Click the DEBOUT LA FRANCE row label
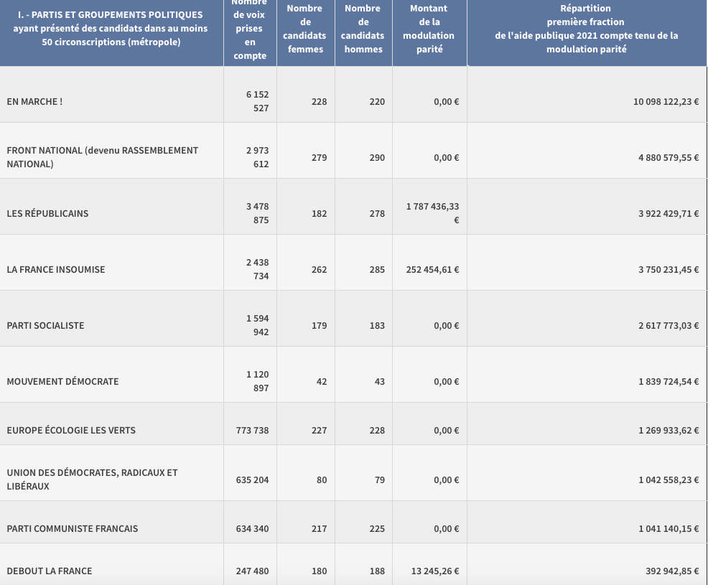Image resolution: width=708 pixels, height=585 pixels. pos(50,571)
